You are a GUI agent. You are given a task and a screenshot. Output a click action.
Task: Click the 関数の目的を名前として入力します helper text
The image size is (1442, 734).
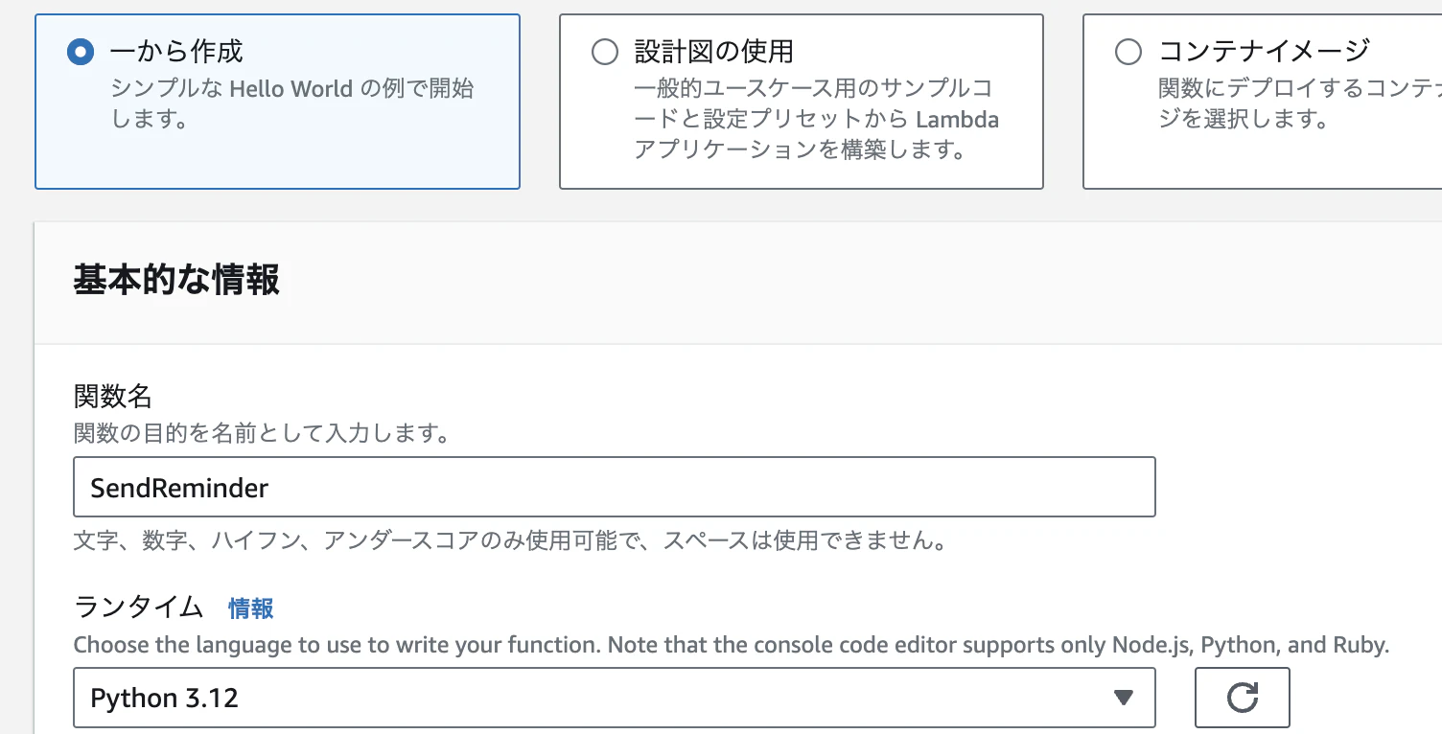point(263,434)
